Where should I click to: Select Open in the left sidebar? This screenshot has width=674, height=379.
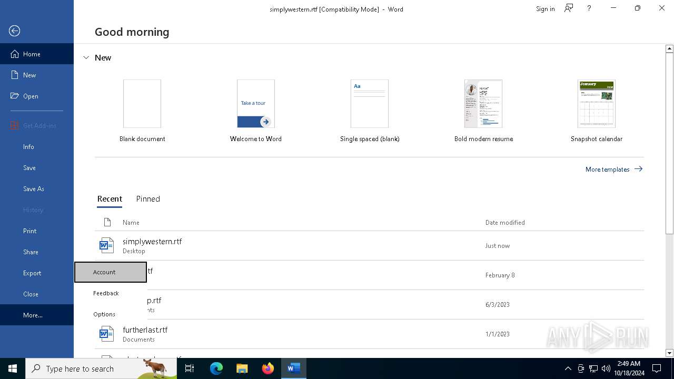[37, 96]
